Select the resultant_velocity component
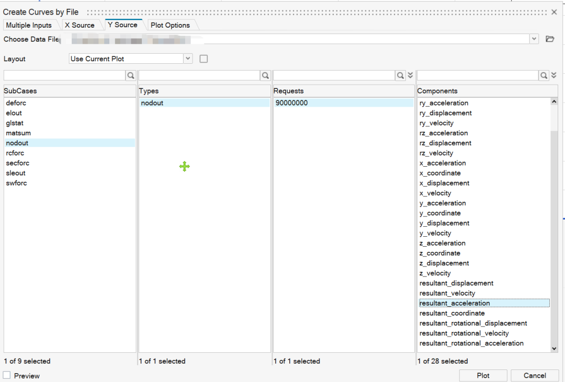The image size is (565, 382). [484, 293]
